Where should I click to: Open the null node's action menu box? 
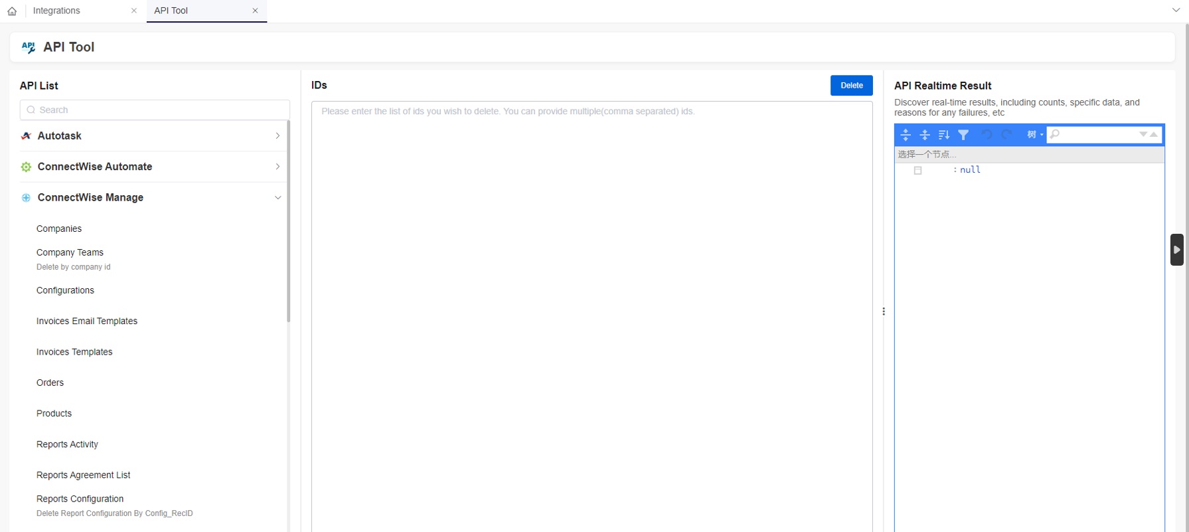(x=918, y=171)
